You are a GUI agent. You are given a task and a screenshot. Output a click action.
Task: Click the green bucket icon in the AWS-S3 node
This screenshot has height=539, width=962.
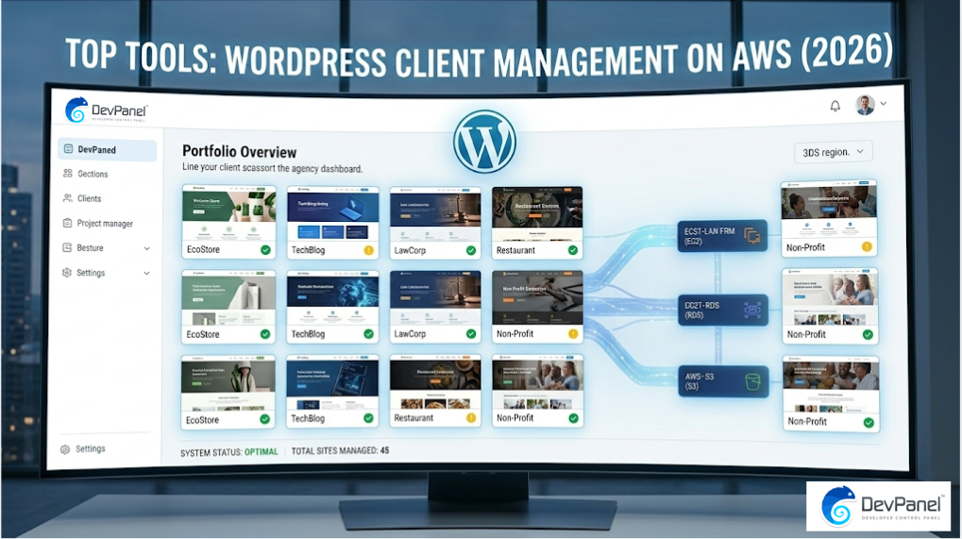[x=752, y=382]
